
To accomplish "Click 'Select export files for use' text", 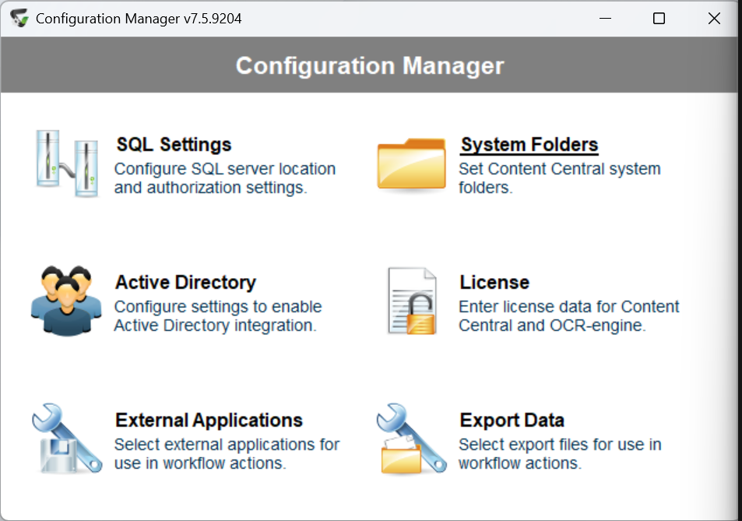I will pos(560,454).
